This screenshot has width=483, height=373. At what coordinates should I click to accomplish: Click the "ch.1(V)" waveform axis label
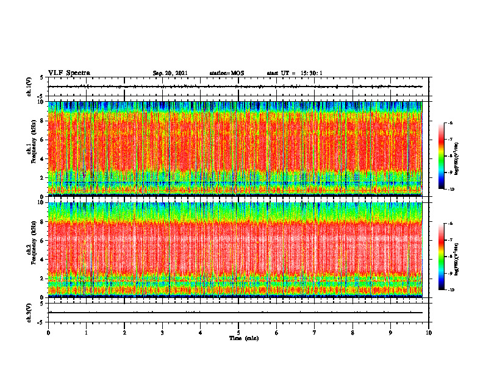pos(29,87)
